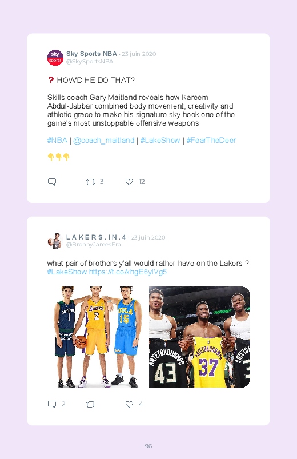297x459 pixels.
Task: Open the Ball brothers photo
Action: click(x=97, y=337)
